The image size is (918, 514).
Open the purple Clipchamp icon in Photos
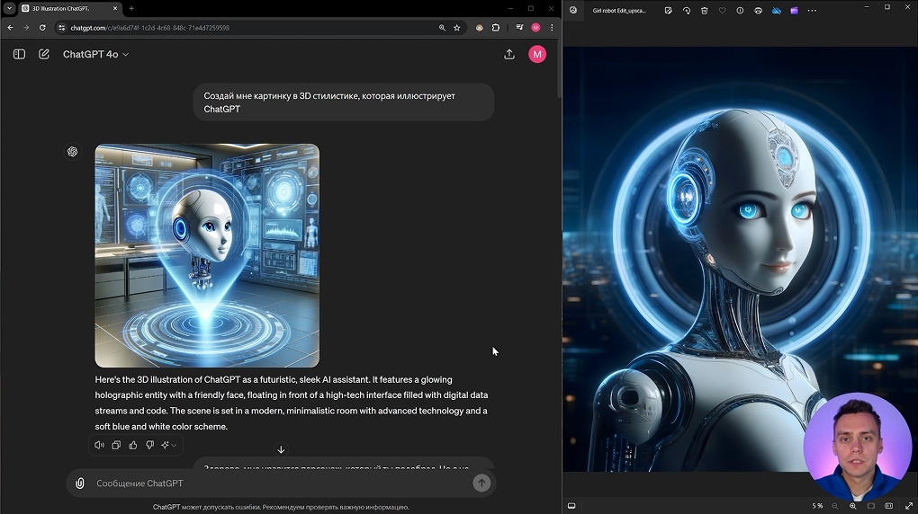(795, 11)
